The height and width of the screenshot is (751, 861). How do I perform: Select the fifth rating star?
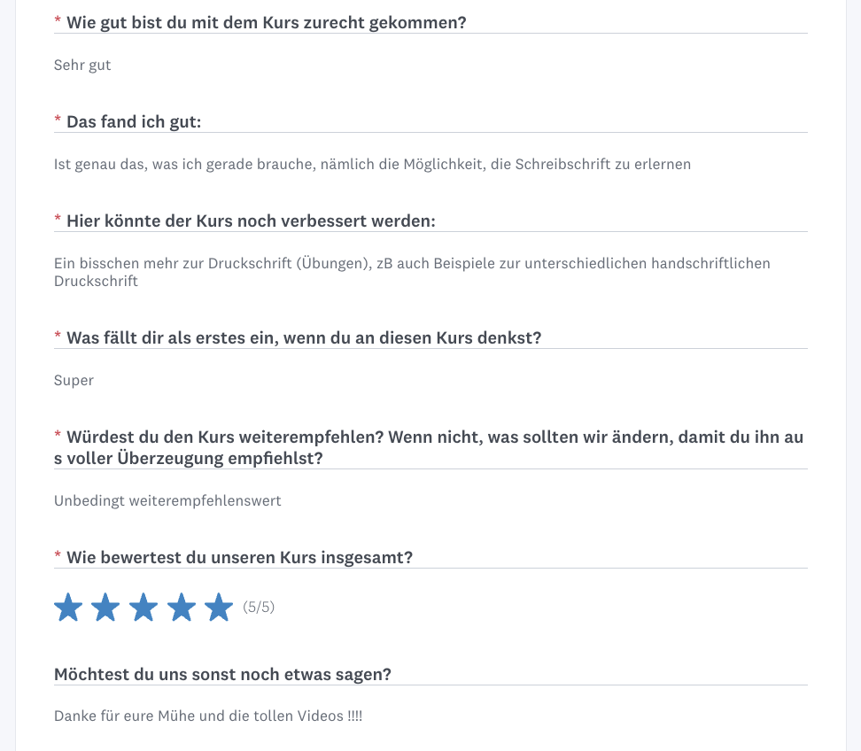tap(218, 608)
